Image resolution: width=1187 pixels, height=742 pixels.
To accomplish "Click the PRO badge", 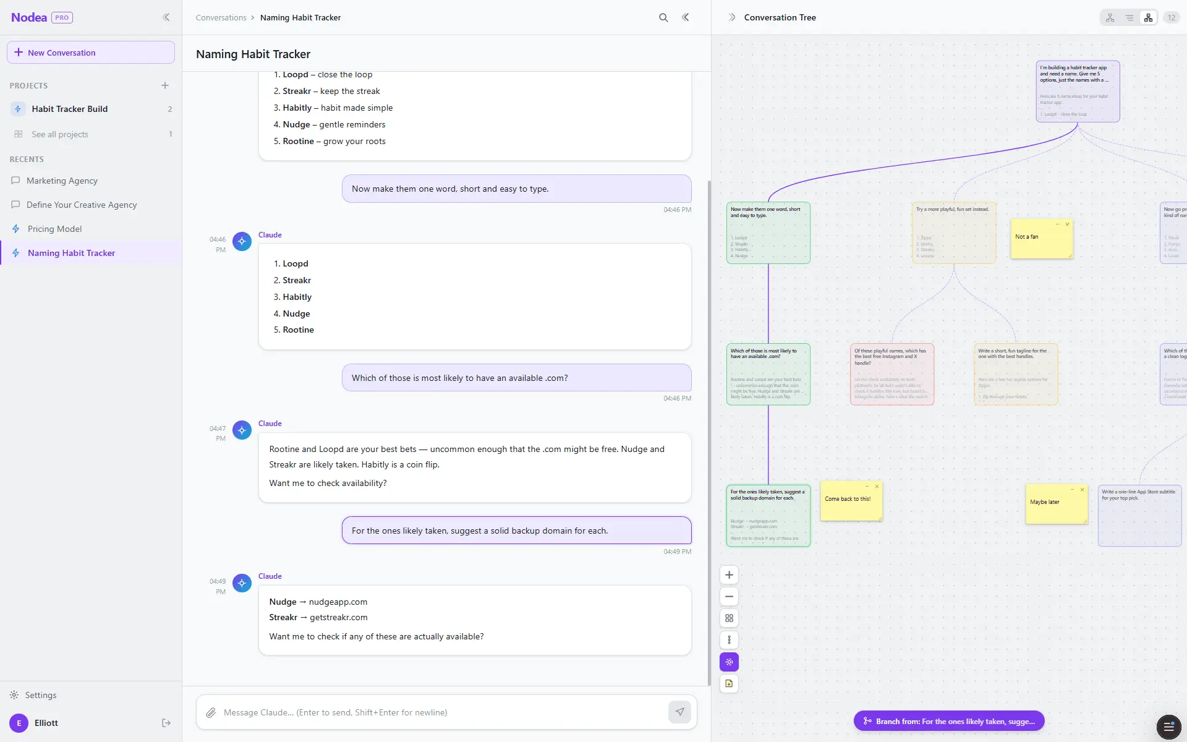I will (62, 17).
